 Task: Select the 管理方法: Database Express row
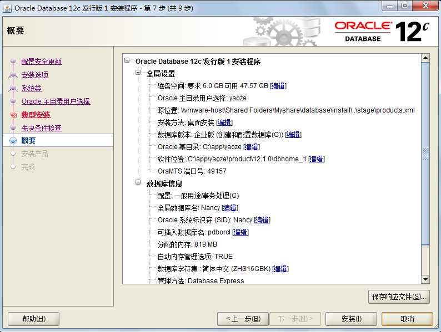tap(201, 280)
